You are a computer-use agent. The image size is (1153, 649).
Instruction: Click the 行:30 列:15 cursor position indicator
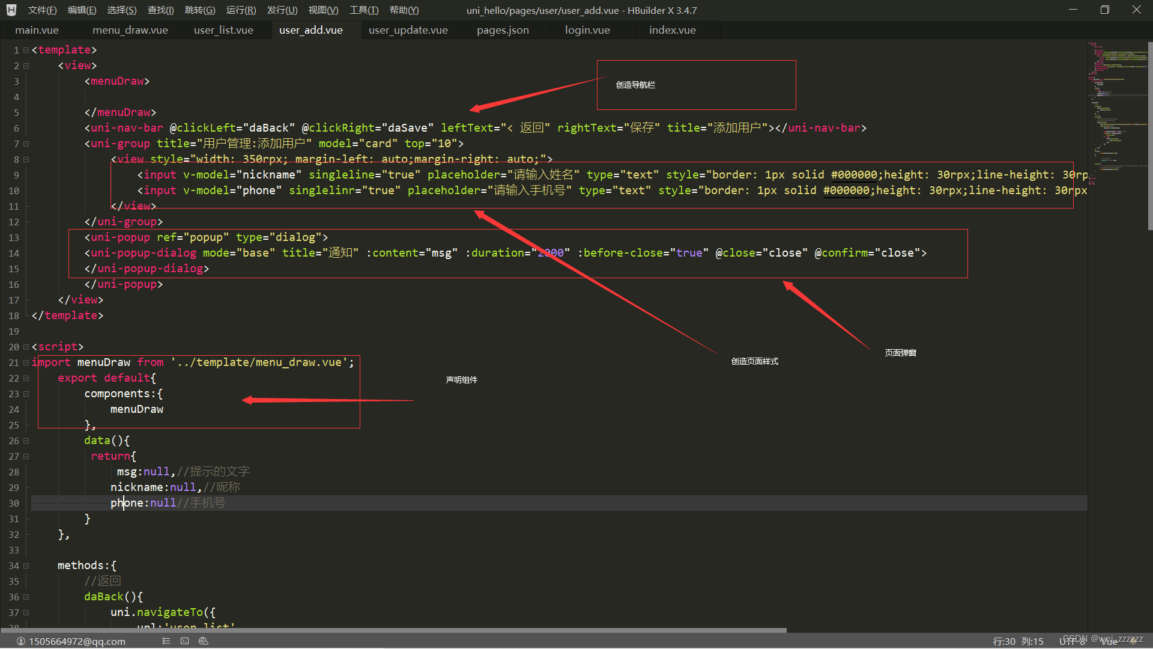click(x=1018, y=641)
